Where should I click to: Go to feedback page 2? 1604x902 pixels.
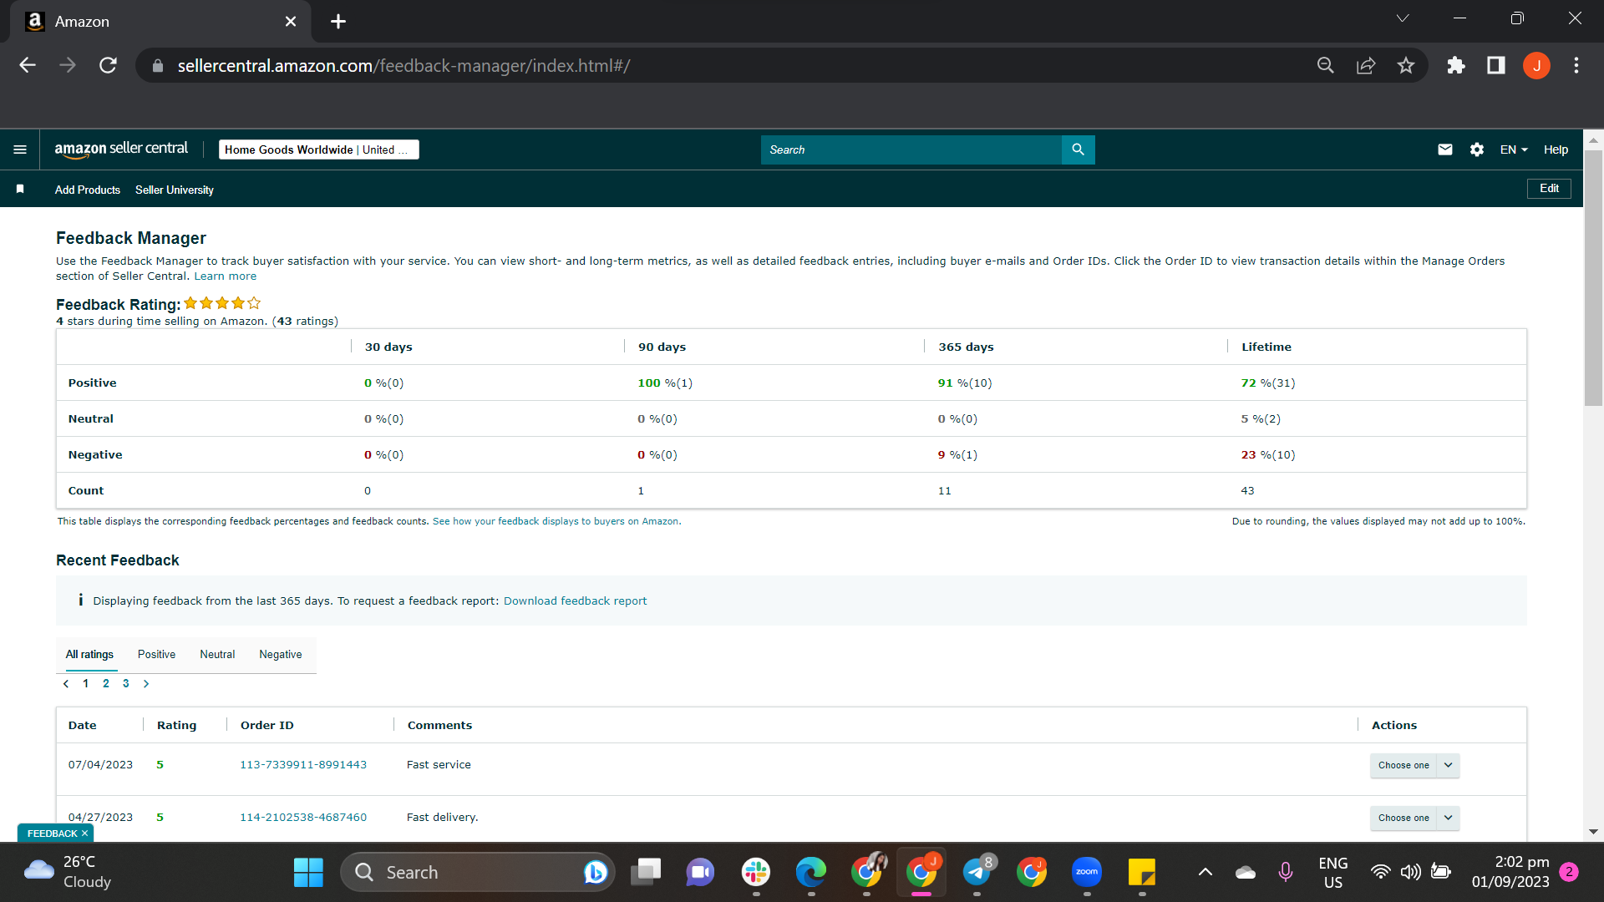[106, 684]
